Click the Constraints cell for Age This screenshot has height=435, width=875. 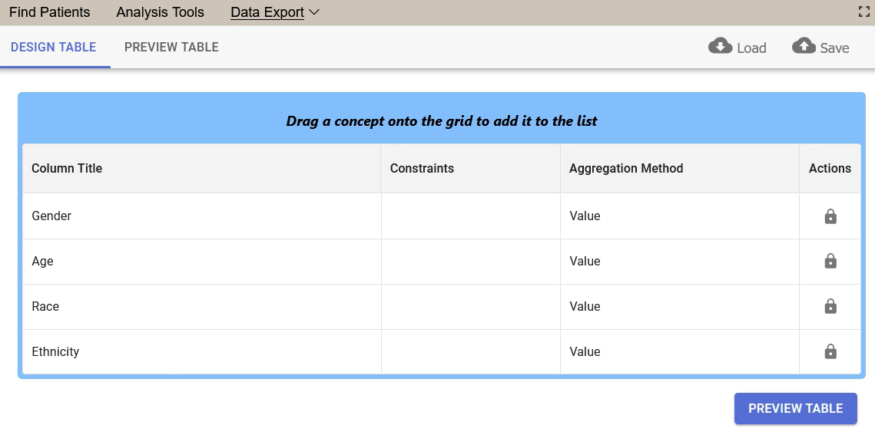coord(470,262)
